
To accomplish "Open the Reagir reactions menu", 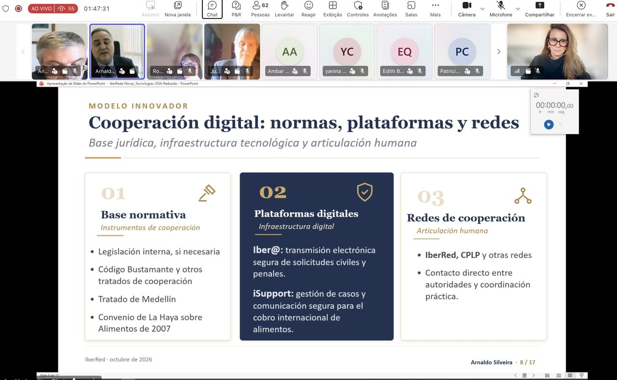I will tap(308, 9).
